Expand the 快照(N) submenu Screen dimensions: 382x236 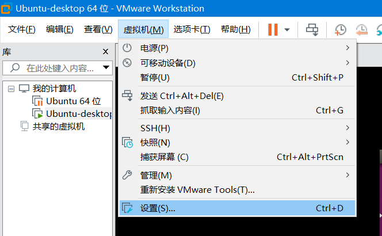pyautogui.click(x=237, y=142)
